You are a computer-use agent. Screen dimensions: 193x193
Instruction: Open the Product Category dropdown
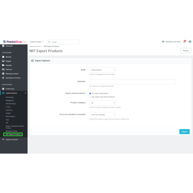coord(102,103)
